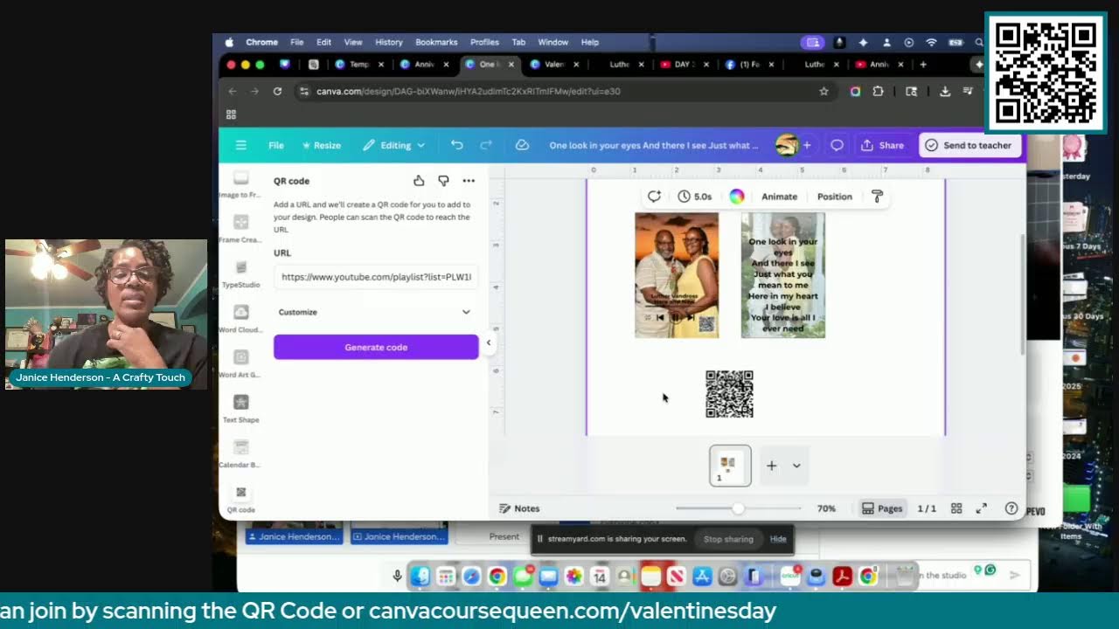Screen dimensions: 1119x629
Task: Open the Calendar Builder app in sidebar
Action: (x=240, y=453)
